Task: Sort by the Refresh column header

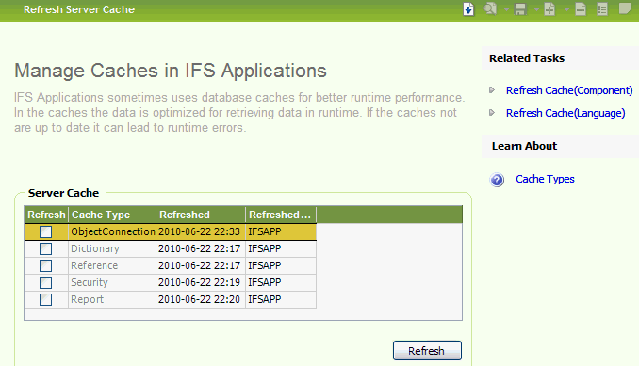Action: pos(46,215)
